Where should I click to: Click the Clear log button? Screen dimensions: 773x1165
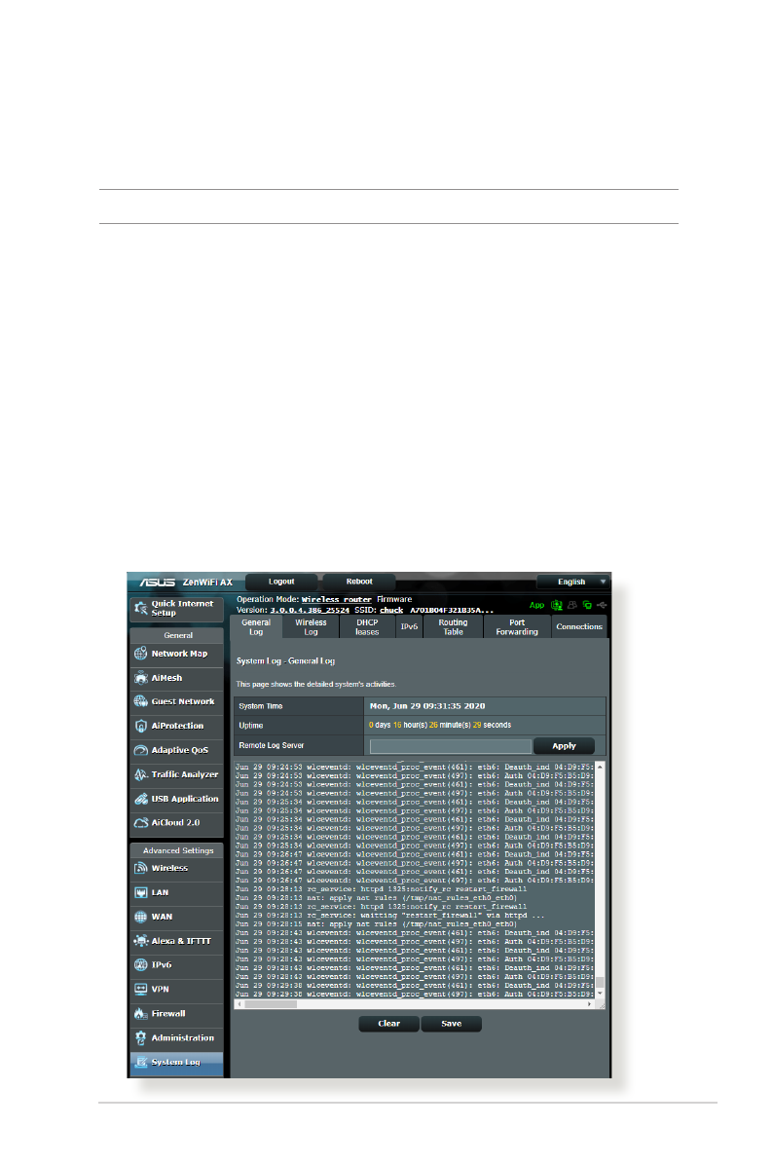pos(389,1024)
